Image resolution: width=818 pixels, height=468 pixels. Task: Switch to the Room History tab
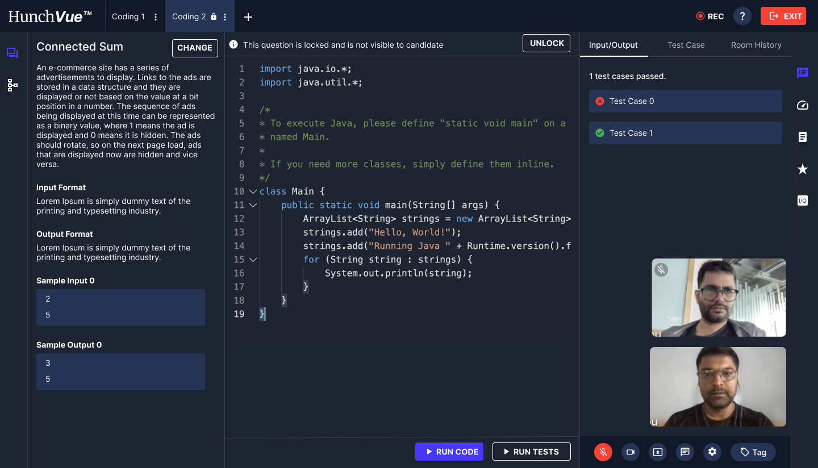[756, 45]
